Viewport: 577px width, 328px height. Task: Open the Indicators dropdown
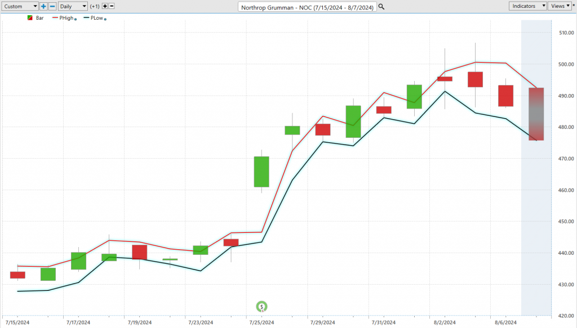point(527,6)
